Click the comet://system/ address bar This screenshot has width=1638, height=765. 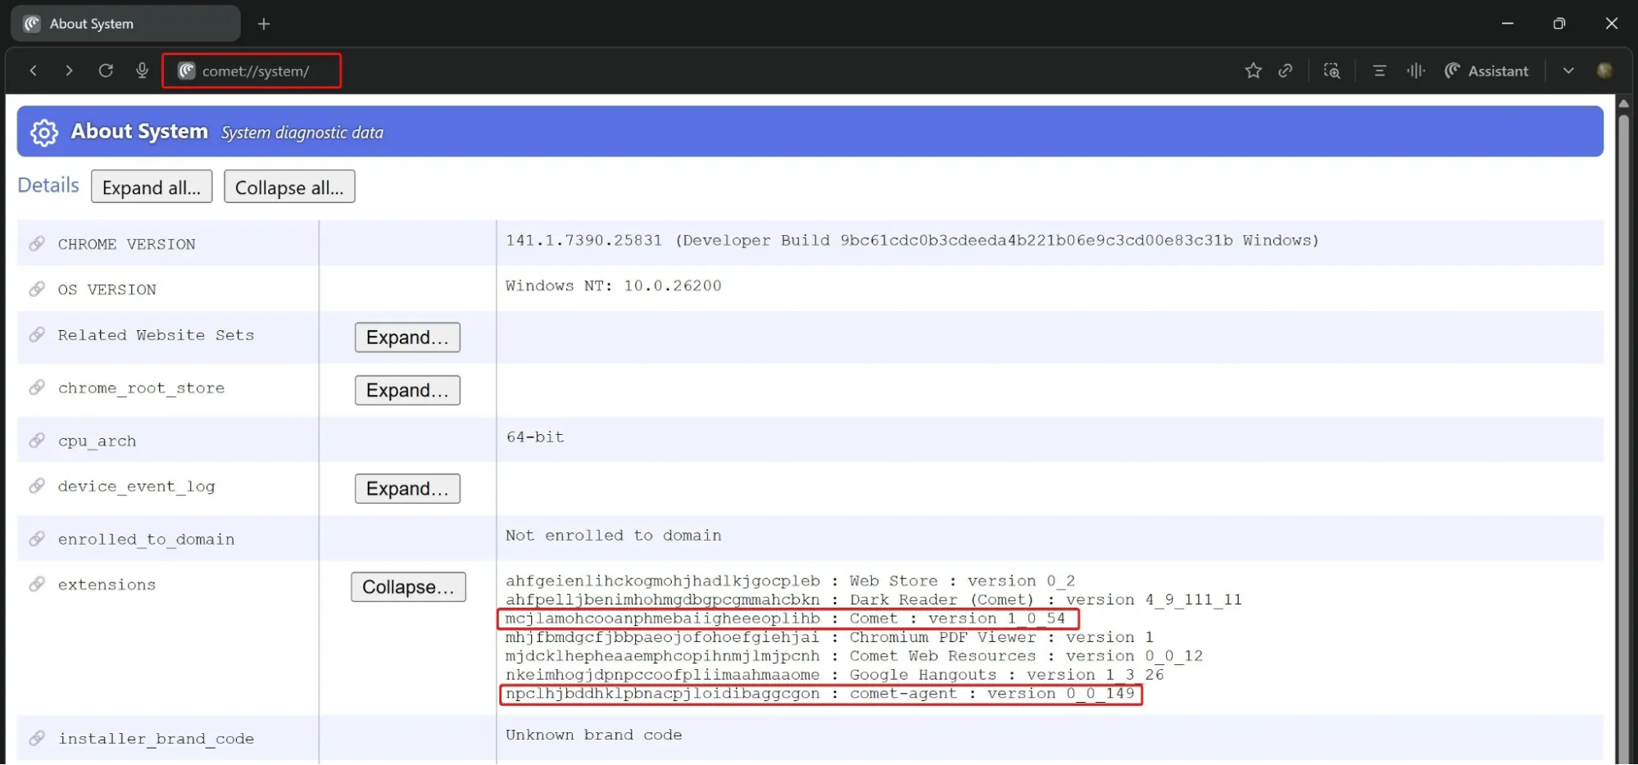[254, 71]
